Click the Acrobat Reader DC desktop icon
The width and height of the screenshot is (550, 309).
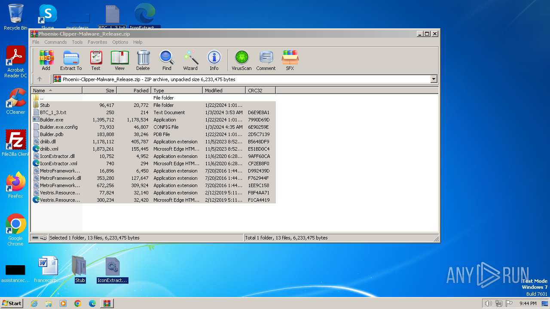[x=15, y=62]
